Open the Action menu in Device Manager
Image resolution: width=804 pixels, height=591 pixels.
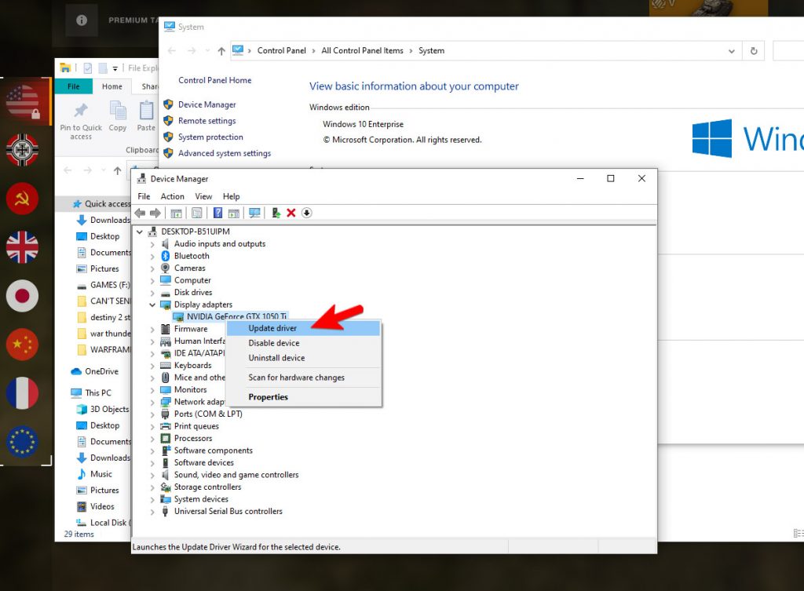tap(172, 196)
